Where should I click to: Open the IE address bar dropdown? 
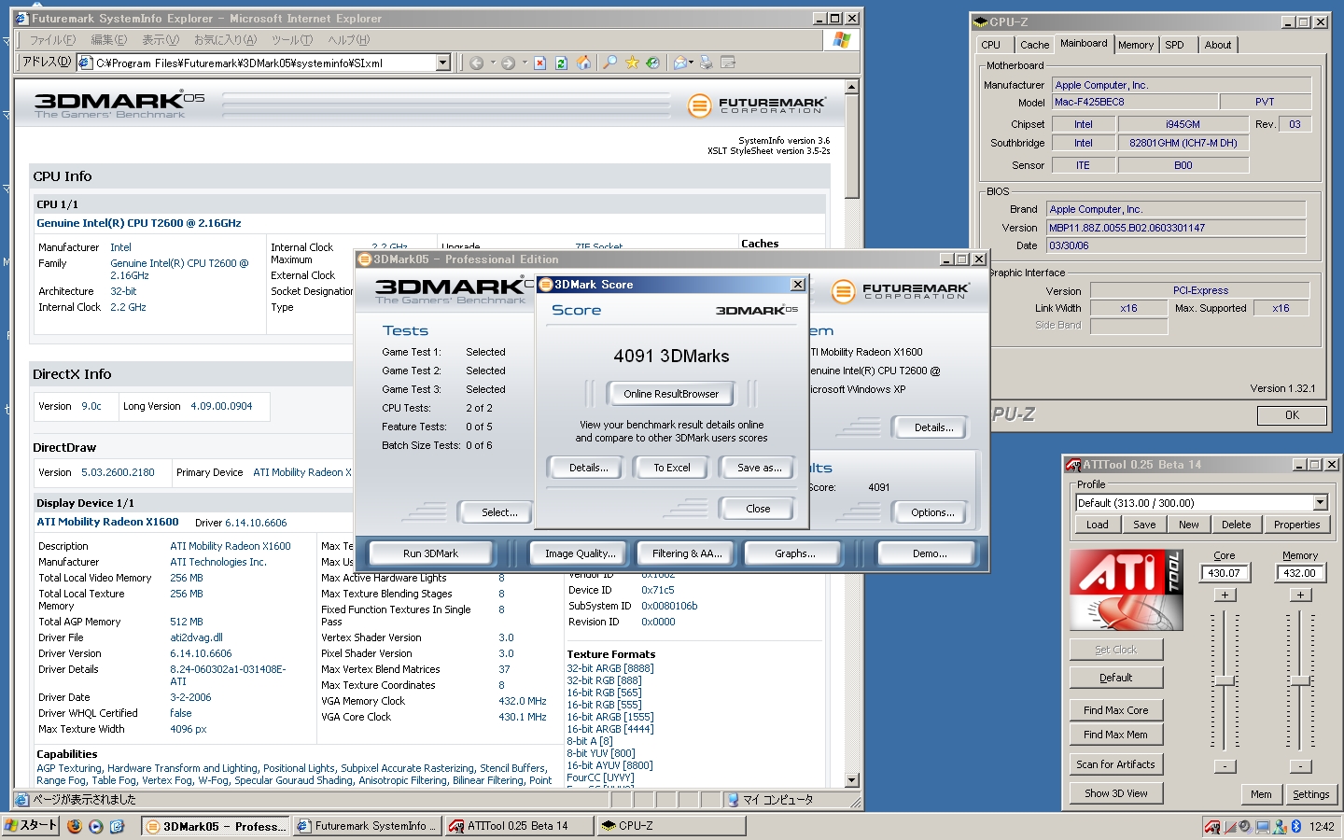point(443,63)
